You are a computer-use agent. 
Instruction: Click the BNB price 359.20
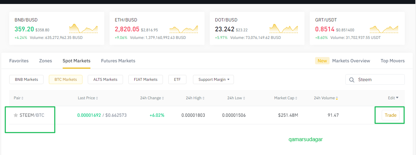click(x=24, y=29)
